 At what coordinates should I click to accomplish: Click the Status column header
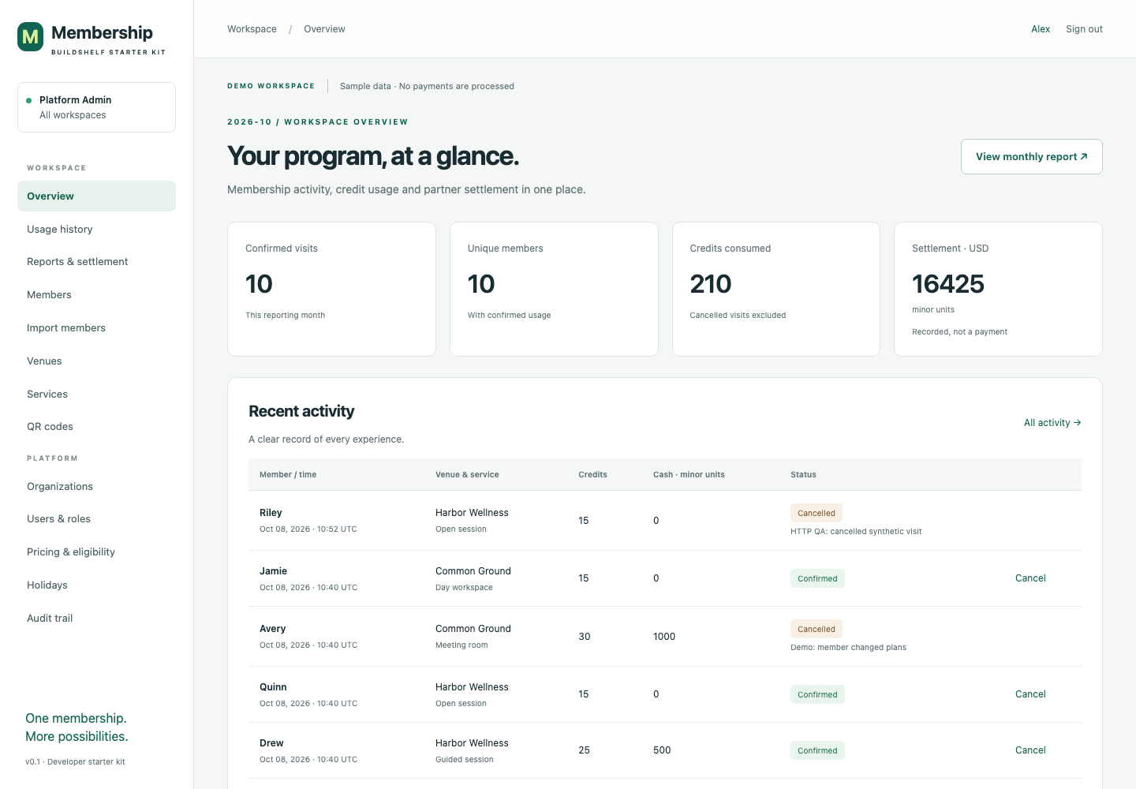803,475
